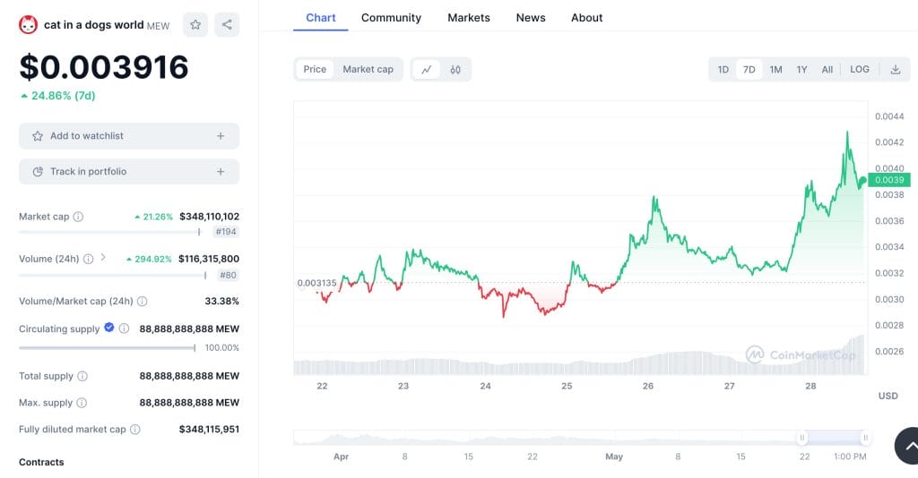Toggle chart to Price view
This screenshot has width=918, height=478.
[x=315, y=69]
